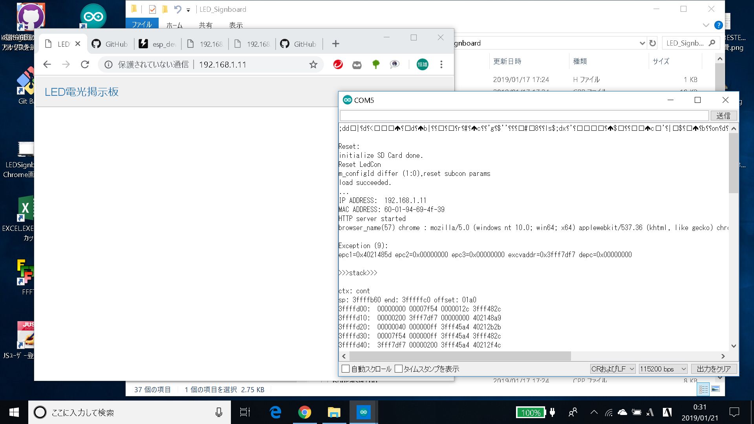Image resolution: width=754 pixels, height=424 pixels.
Task: Click the serial monitor send input field
Action: (524, 115)
